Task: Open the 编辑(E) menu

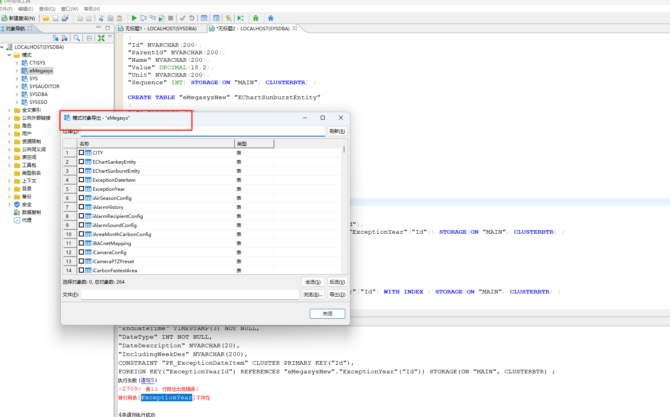Action: 26,9
